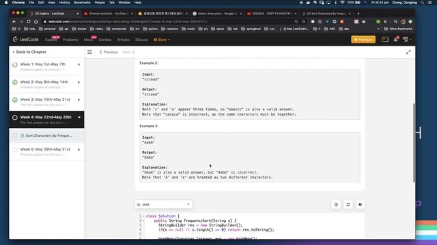
Task: Click the Previous button
Action: (109, 52)
